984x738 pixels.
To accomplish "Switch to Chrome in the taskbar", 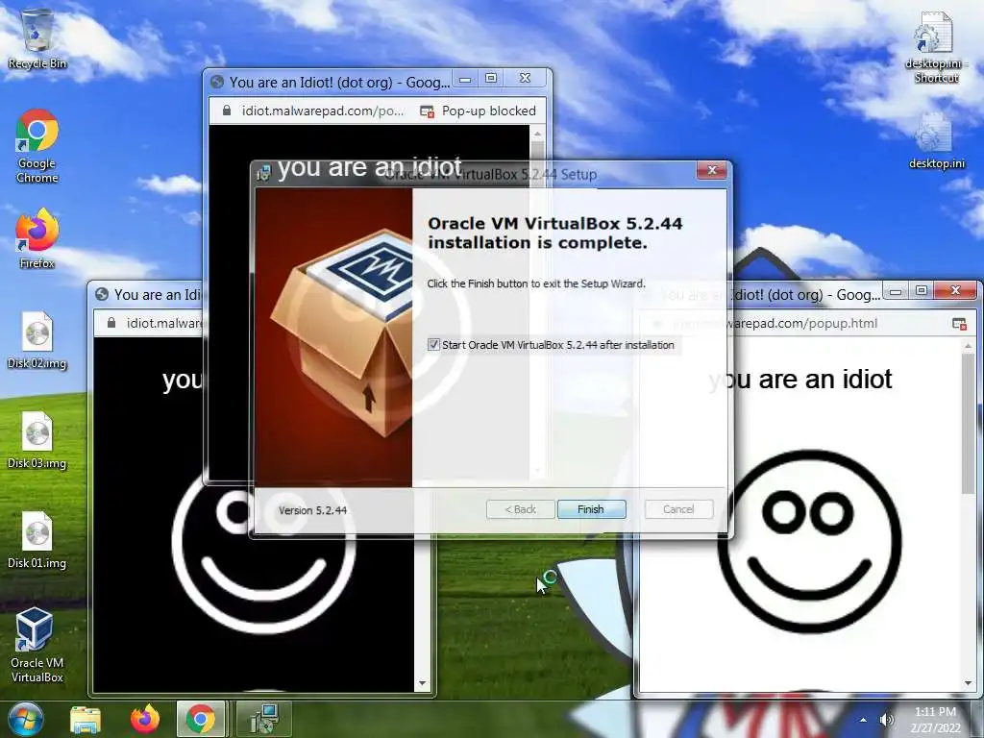I will click(201, 719).
